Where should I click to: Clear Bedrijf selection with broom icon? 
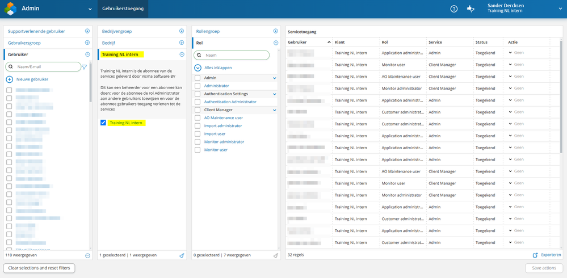182,255
